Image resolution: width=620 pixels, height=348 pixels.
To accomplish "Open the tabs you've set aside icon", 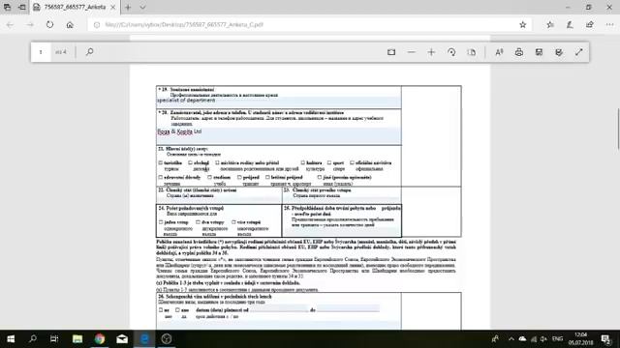I will [x=7, y=7].
